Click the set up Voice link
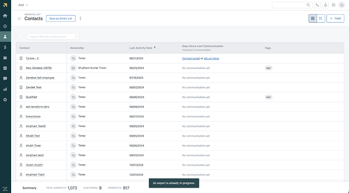 point(211,58)
